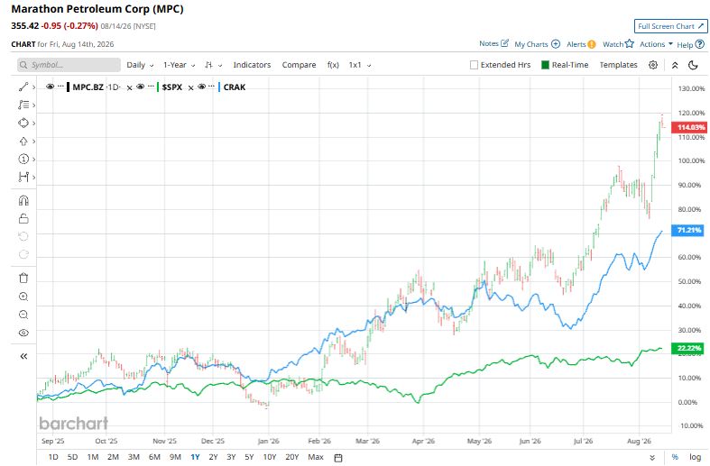Add a note with Notes icon

[x=494, y=43]
